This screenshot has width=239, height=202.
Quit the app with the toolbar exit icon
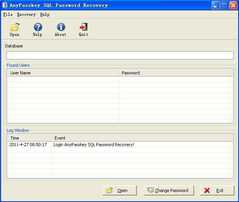(x=83, y=27)
